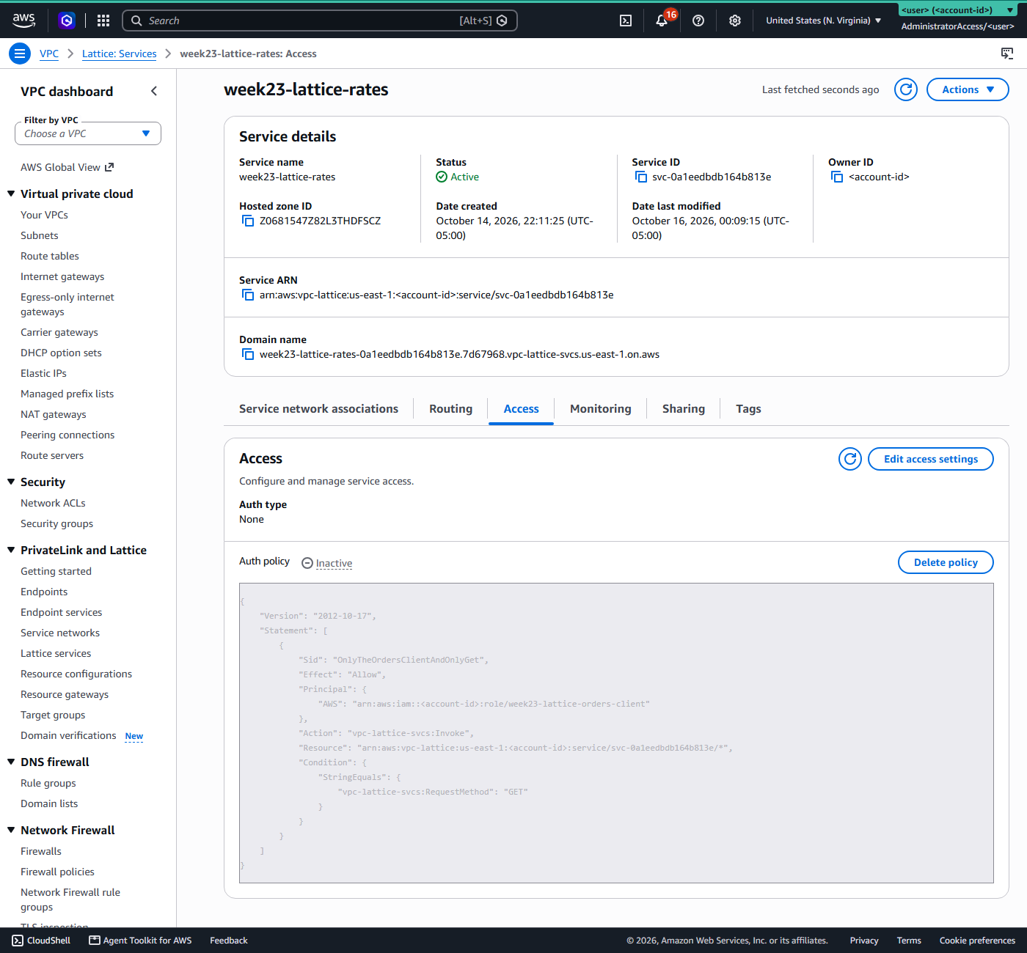
Task: Open Route tables in sidebar
Action: pyautogui.click(x=50, y=256)
